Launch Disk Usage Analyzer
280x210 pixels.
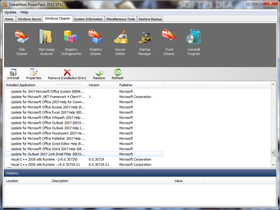[x=47, y=43]
